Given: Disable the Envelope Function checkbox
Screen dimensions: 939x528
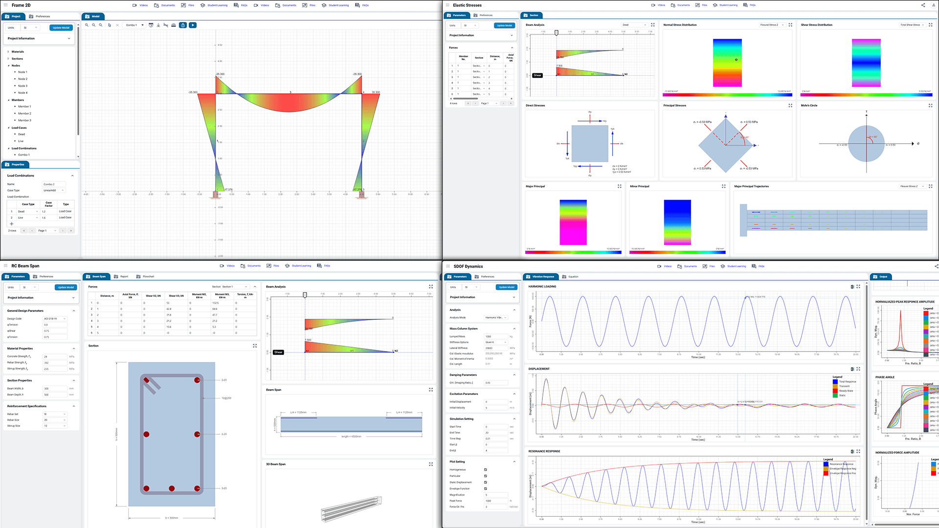Looking at the screenshot, I should 486,489.
